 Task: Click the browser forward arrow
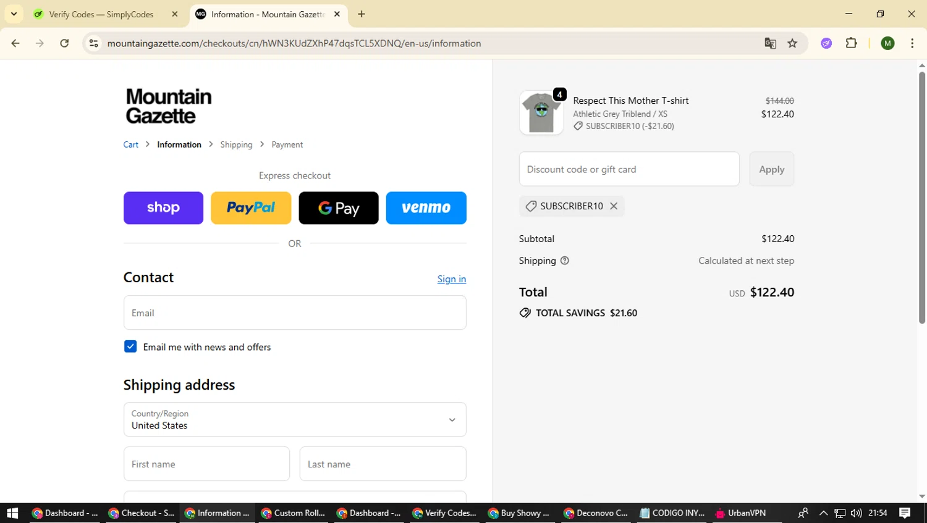click(40, 43)
